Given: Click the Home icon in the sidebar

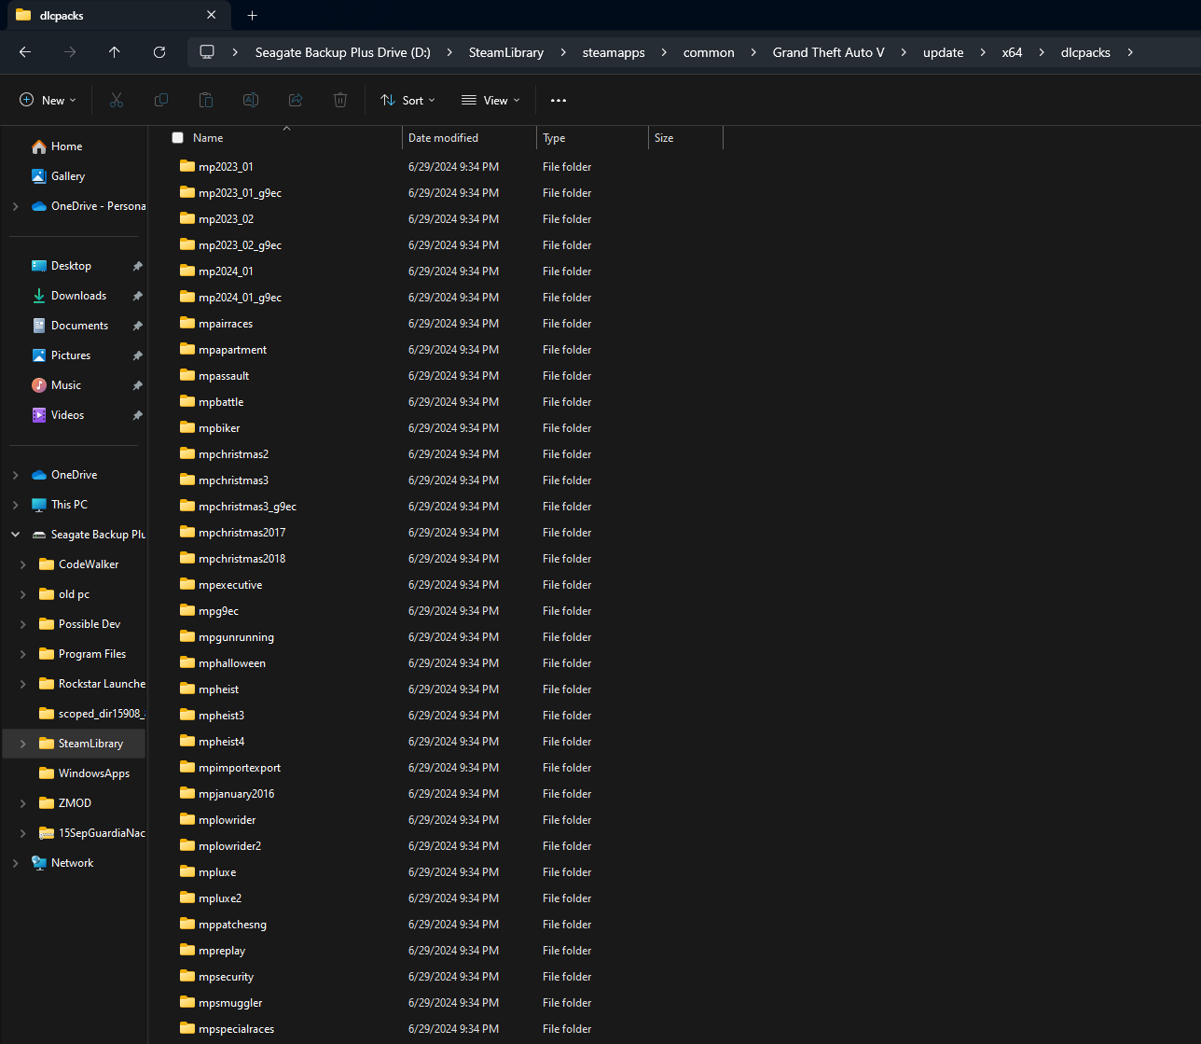Looking at the screenshot, I should coord(41,146).
